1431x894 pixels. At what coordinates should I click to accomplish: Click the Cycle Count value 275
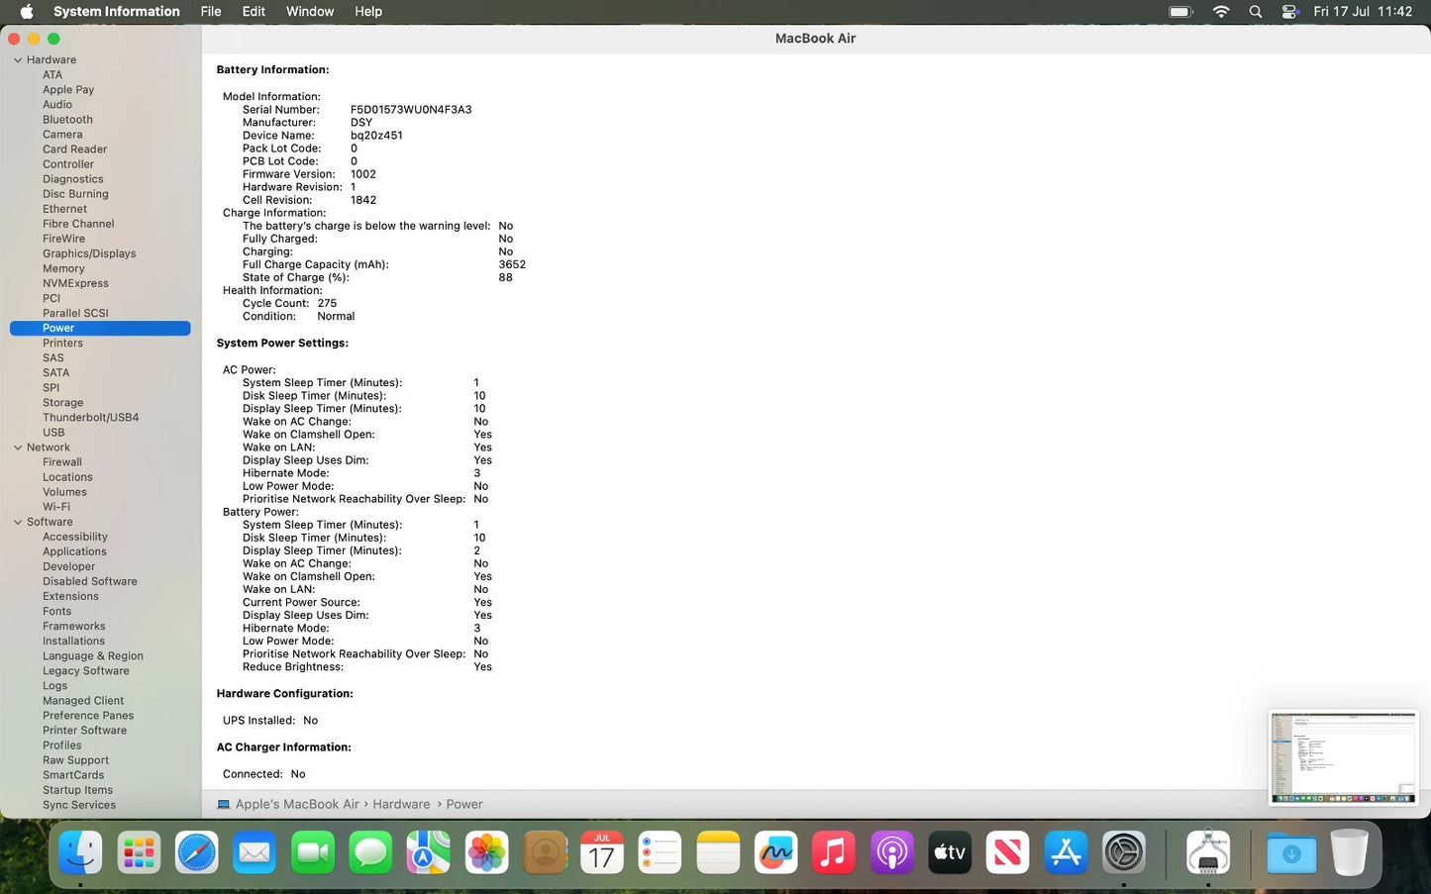coord(327,304)
